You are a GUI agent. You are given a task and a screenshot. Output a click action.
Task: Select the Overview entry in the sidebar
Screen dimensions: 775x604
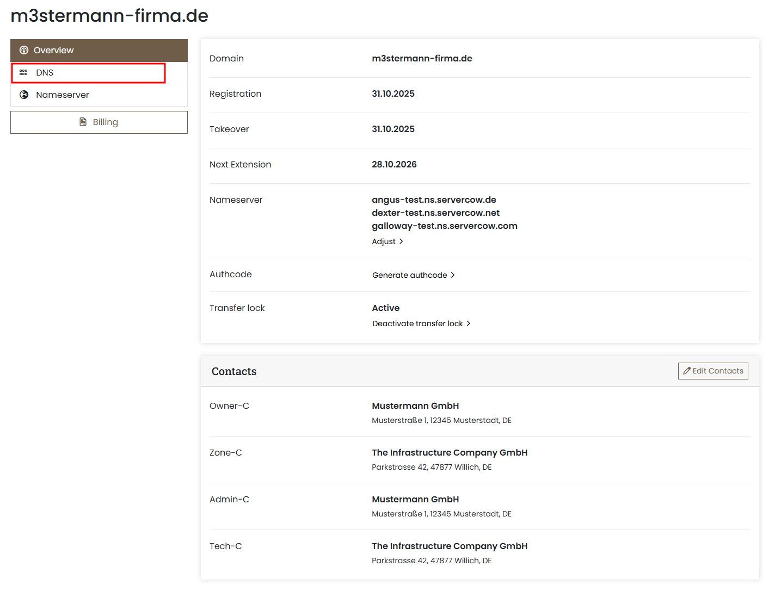(53, 50)
